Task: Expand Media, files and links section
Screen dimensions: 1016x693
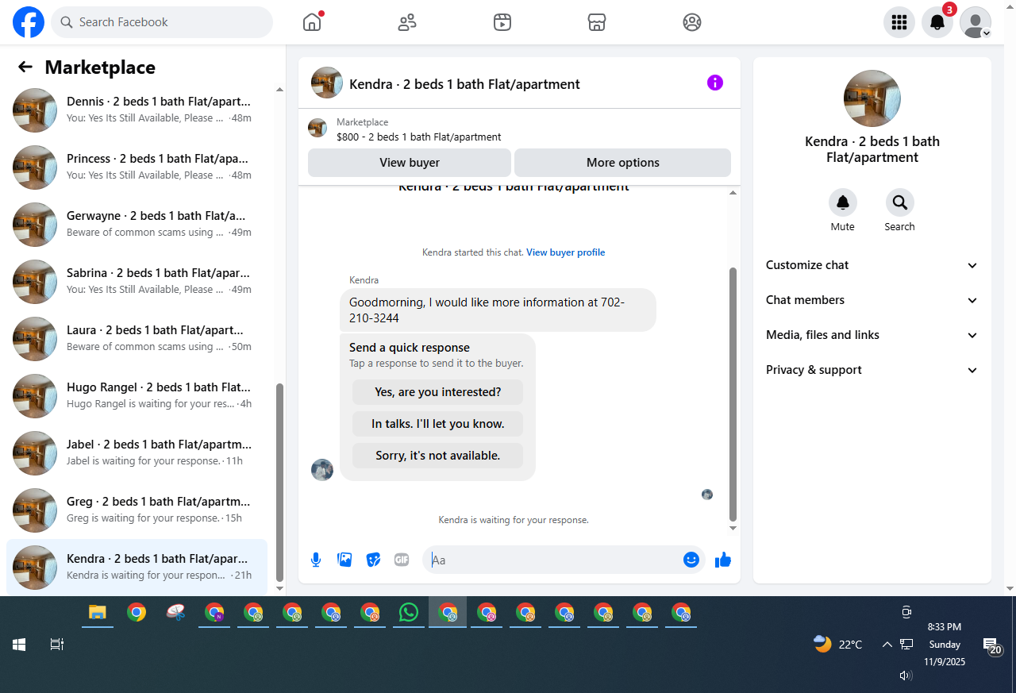Action: (x=872, y=335)
